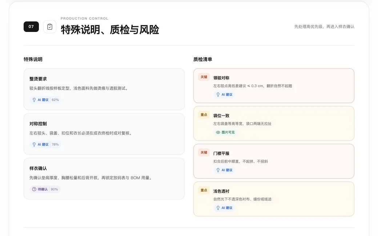Click the lightbulb icon under 浅色透衬
Screen dimensions: 378x236
point(218,208)
